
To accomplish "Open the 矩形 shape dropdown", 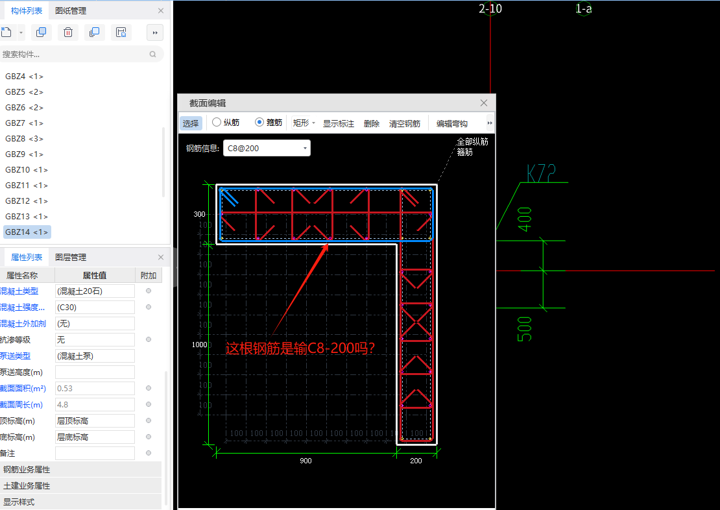I will tap(304, 123).
